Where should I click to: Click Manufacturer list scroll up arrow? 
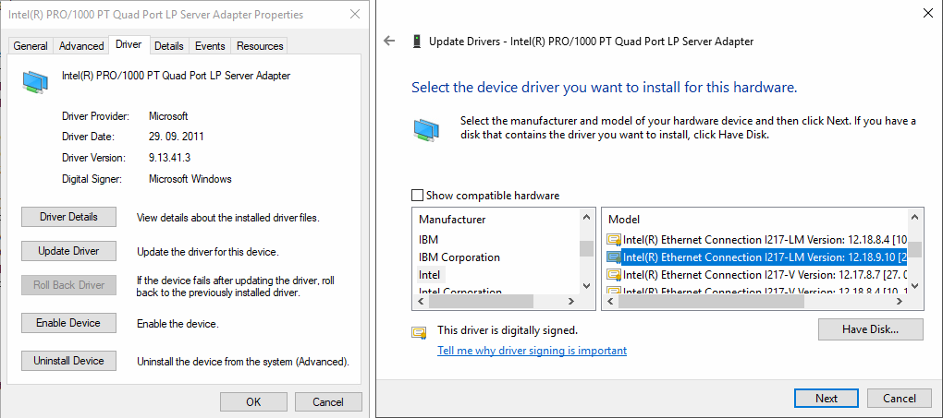coord(586,216)
